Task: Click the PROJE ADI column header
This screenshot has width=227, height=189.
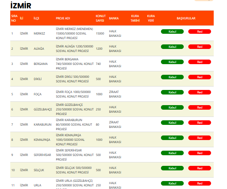Action: coord(63,18)
